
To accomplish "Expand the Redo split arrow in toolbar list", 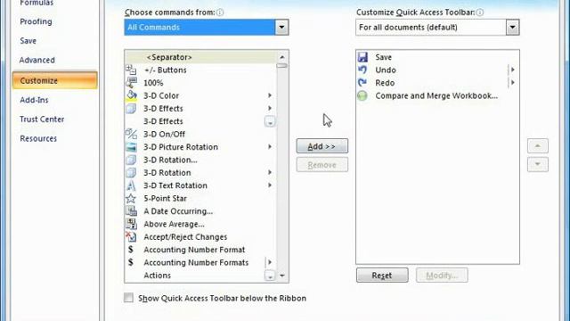I will [513, 83].
